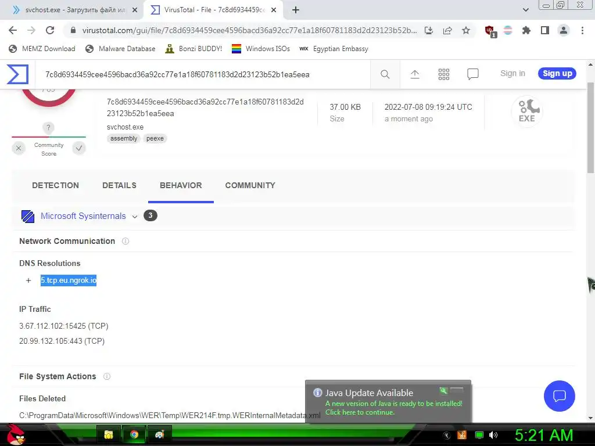595x446 pixels.
Task: Switch to the svchost.exe browser tab
Action: (72, 10)
